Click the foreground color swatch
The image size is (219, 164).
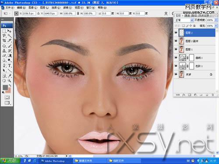(x=5, y=87)
